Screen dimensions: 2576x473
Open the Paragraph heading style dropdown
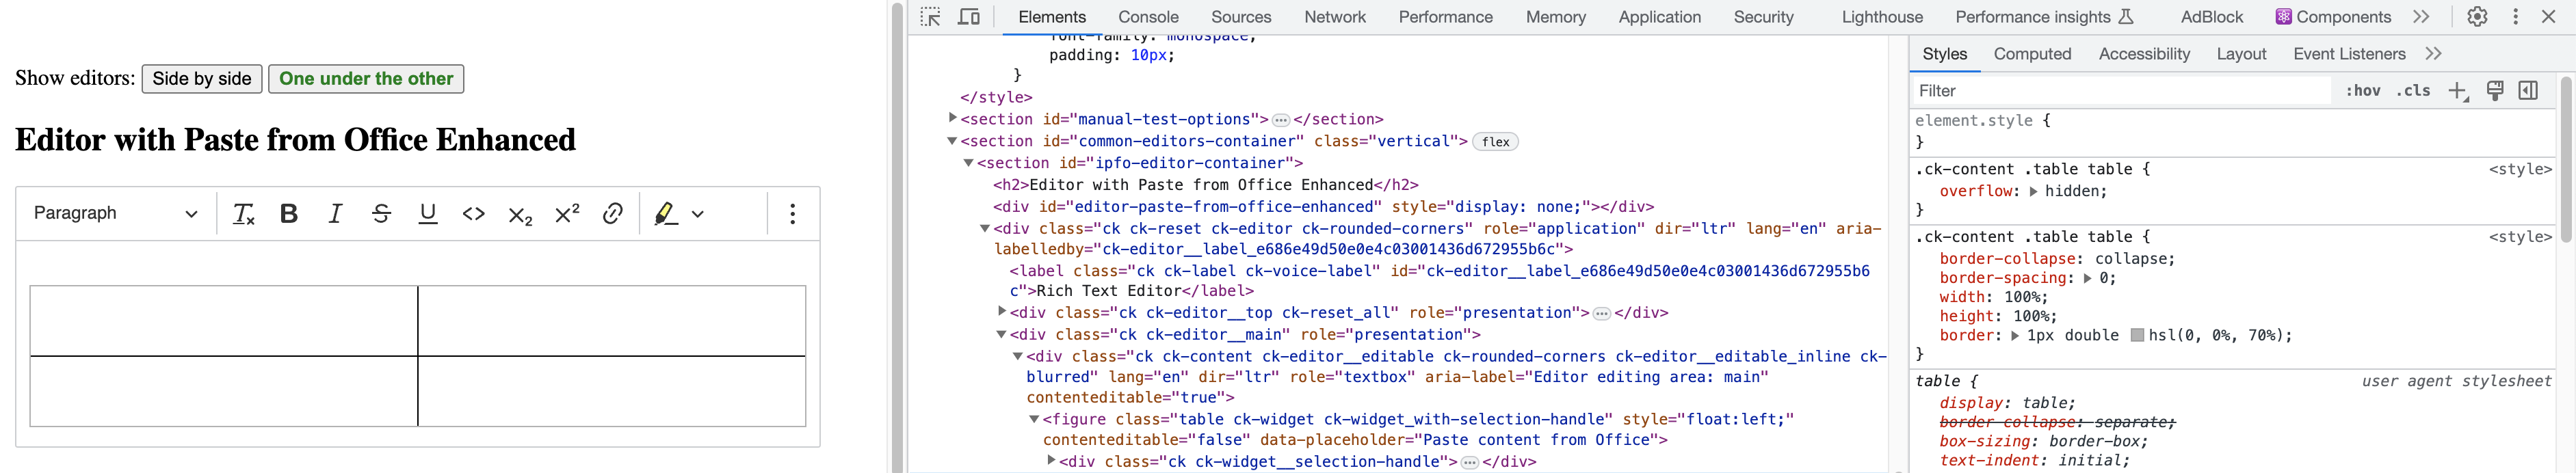click(x=113, y=213)
